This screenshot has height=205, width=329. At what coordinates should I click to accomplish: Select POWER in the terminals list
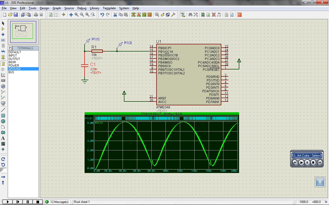coord(14,66)
